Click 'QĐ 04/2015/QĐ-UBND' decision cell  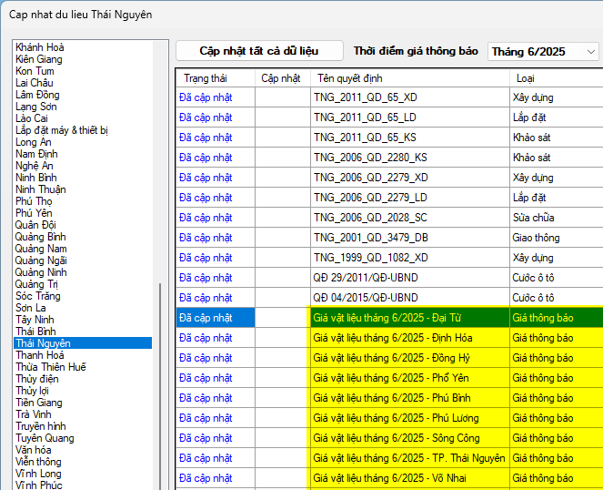410,298
